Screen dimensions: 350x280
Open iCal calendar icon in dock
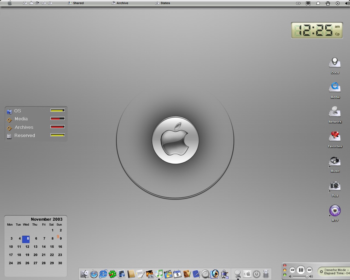coord(177,274)
